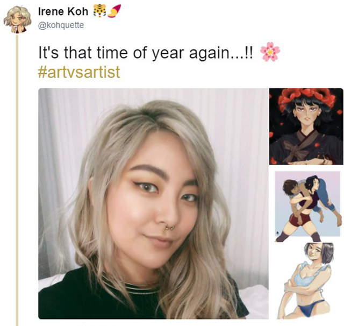
Task: Open the Irene Koh display name link
Action: [63, 11]
